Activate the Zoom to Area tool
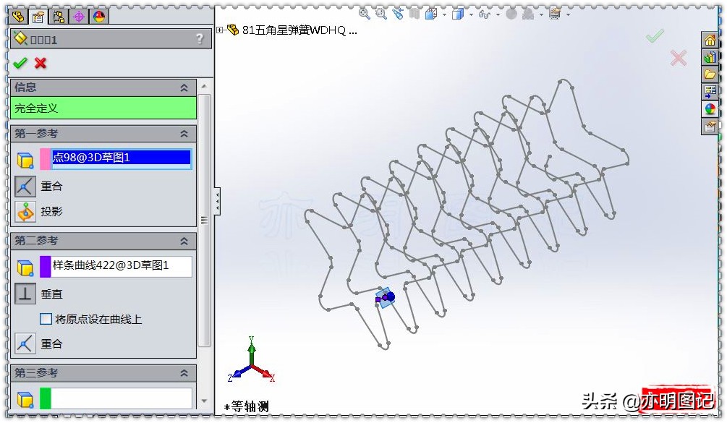727x423 pixels. [x=380, y=12]
